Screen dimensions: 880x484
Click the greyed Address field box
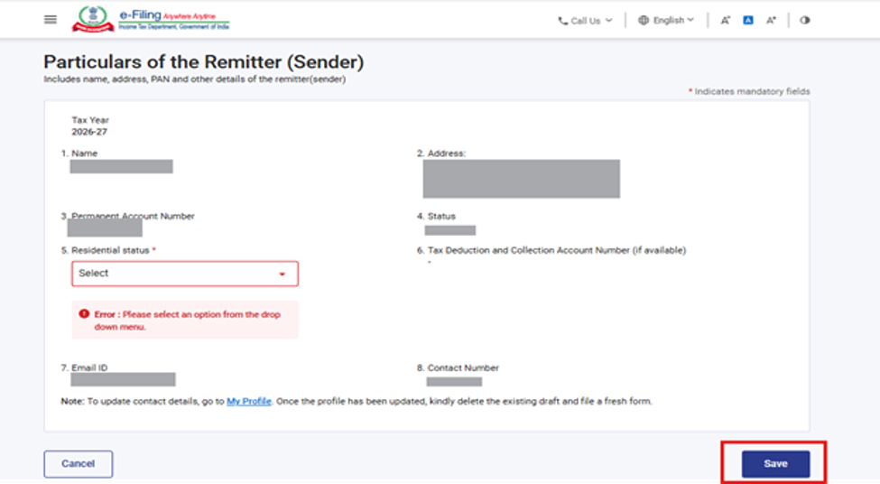tap(522, 179)
